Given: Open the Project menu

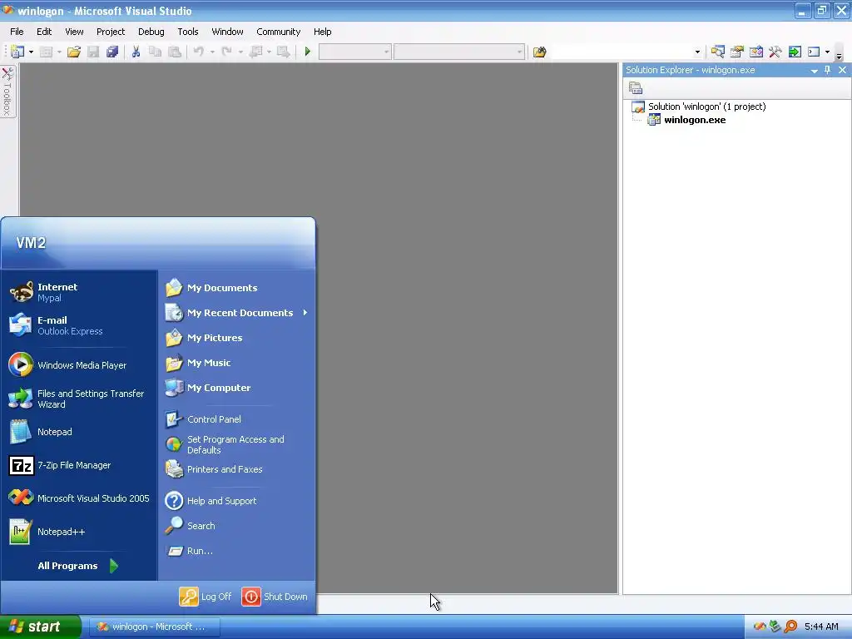Looking at the screenshot, I should pos(111,32).
